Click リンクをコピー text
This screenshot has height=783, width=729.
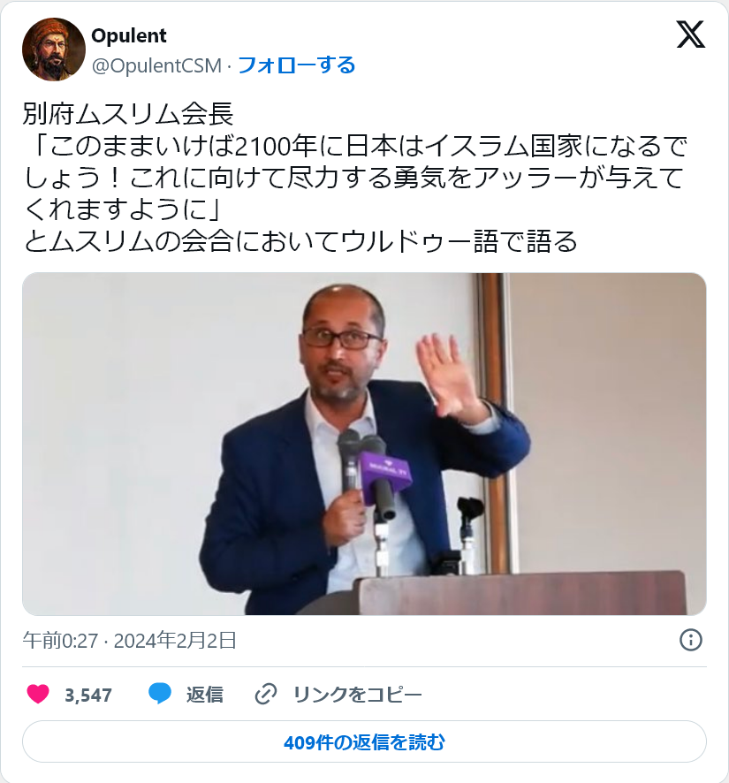click(358, 694)
